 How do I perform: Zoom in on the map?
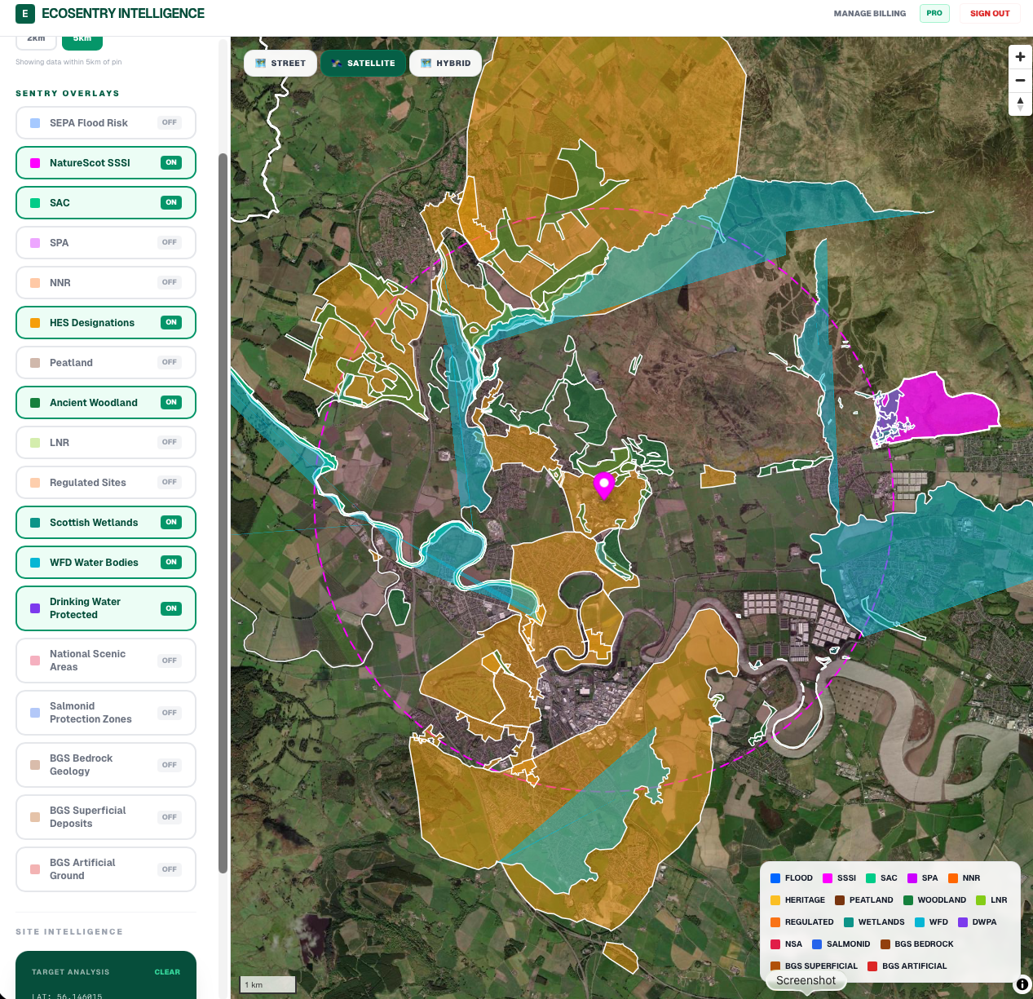(1020, 57)
